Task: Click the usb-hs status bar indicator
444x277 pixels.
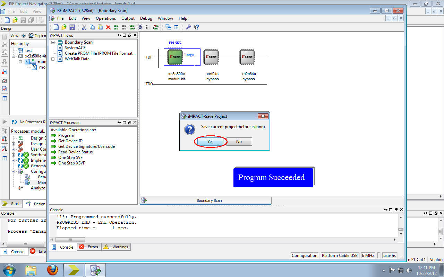Action: tap(389, 255)
